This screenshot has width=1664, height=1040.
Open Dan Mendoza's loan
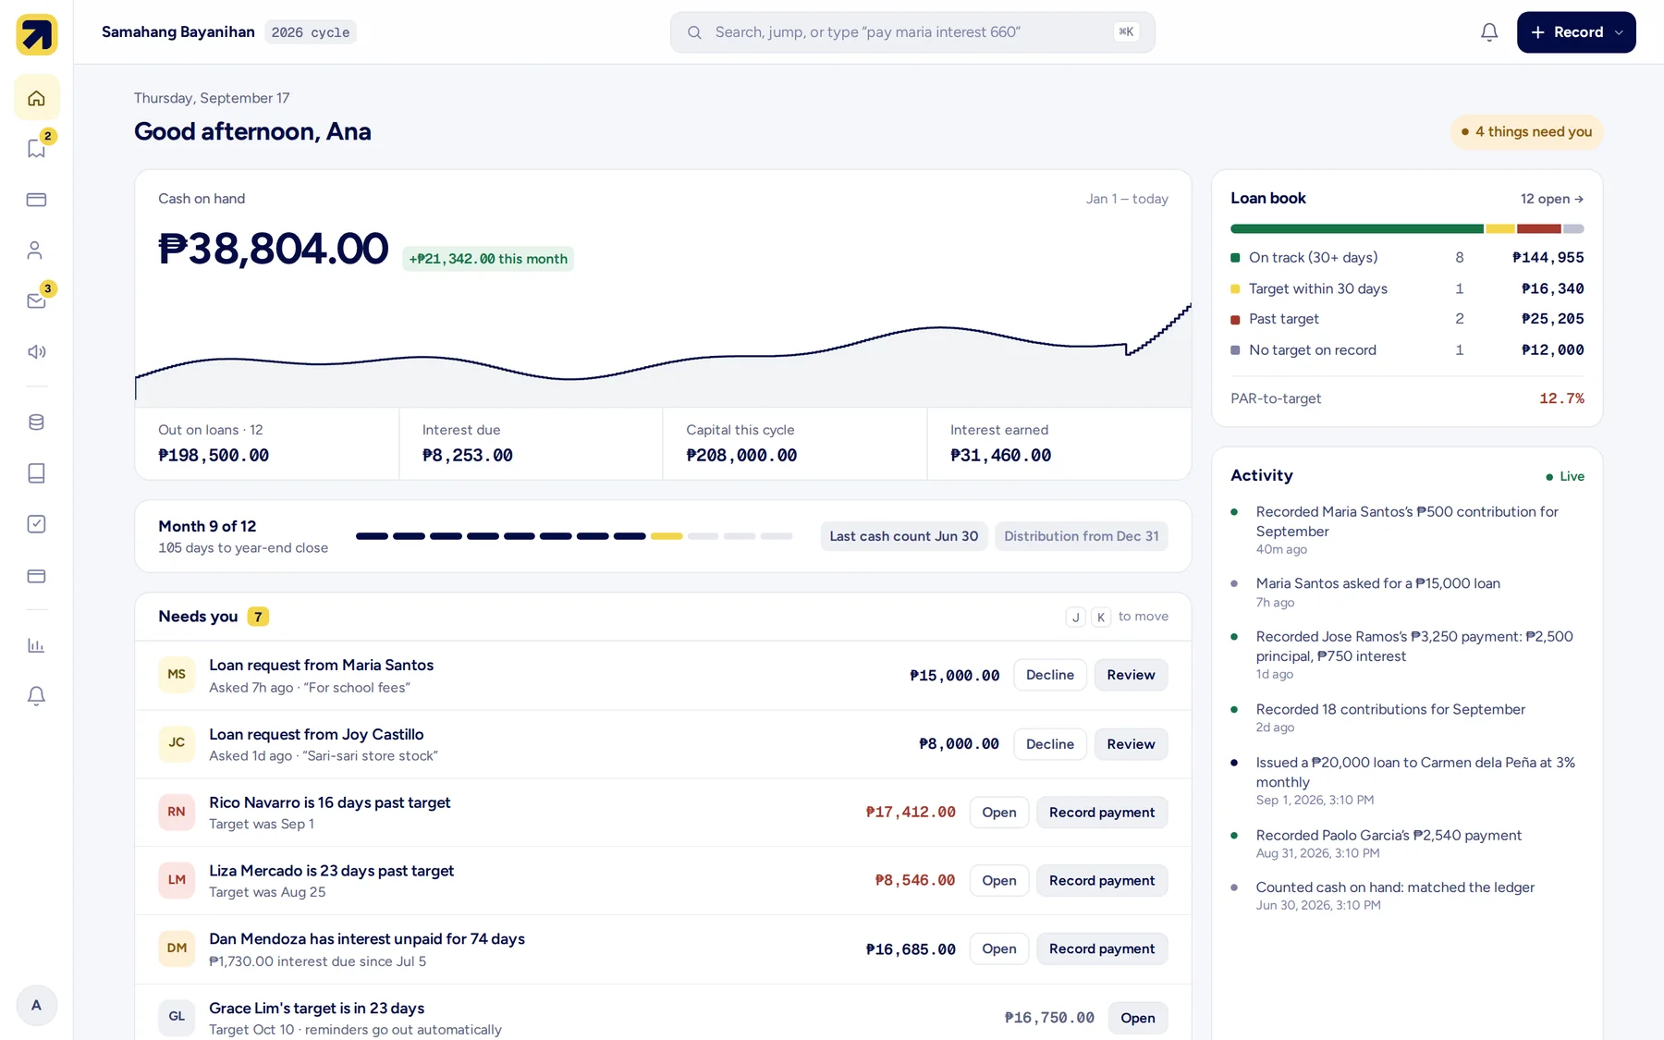pos(998,949)
